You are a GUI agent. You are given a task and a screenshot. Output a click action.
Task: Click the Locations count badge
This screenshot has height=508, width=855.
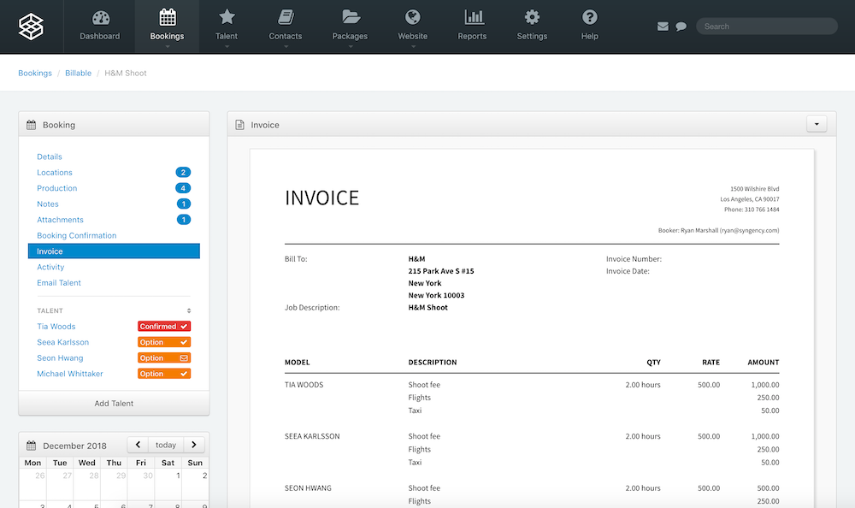[183, 173]
